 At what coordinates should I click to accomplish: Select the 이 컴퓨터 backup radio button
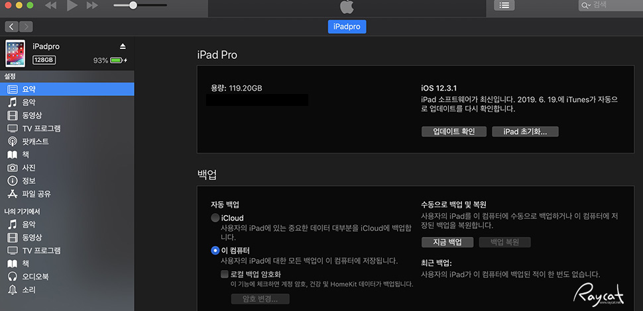[215, 250]
